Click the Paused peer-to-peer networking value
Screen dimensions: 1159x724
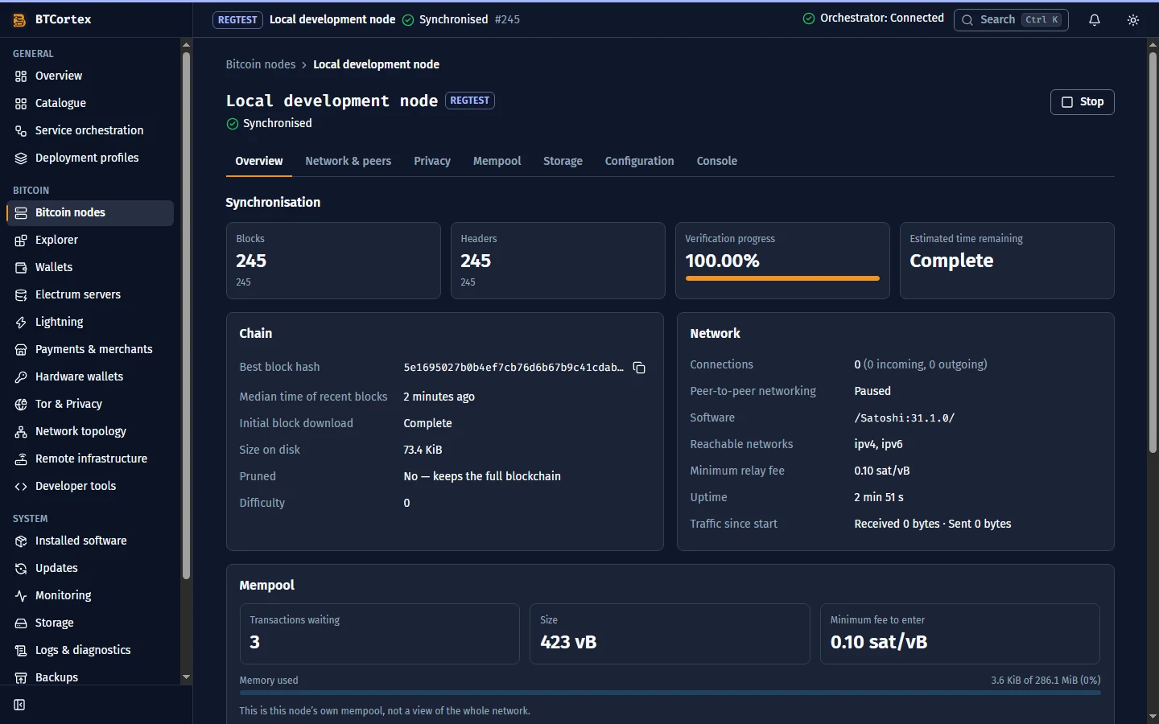tap(872, 391)
